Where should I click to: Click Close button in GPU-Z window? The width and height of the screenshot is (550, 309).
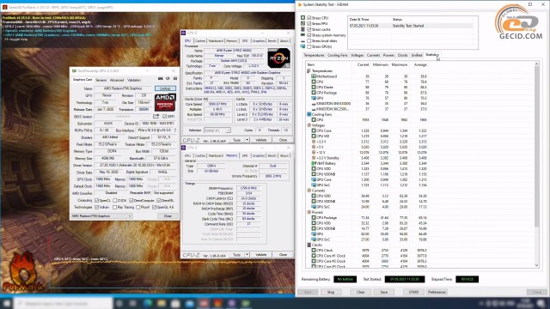(168, 215)
